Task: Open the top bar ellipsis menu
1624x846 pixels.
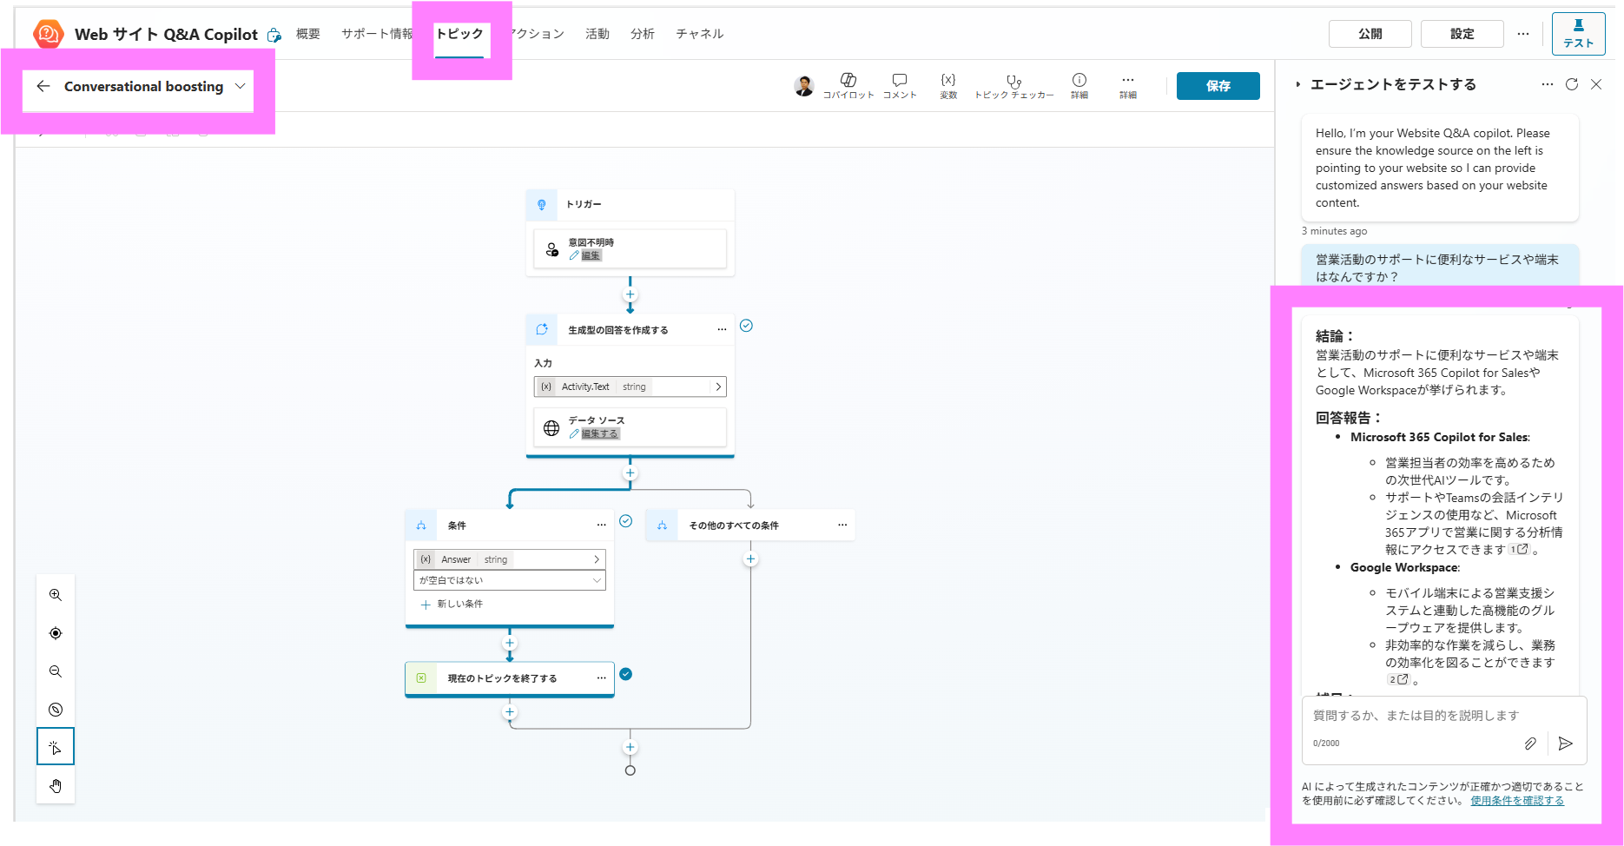Action: pos(1523,34)
